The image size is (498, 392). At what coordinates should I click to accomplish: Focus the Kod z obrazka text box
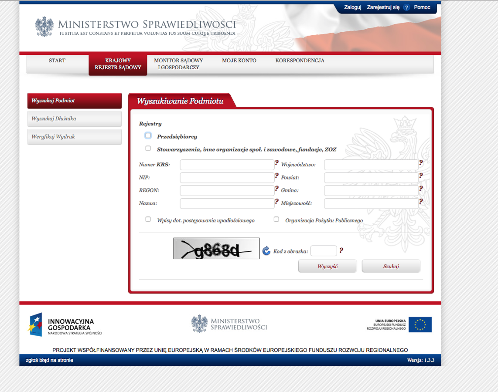coord(323,251)
